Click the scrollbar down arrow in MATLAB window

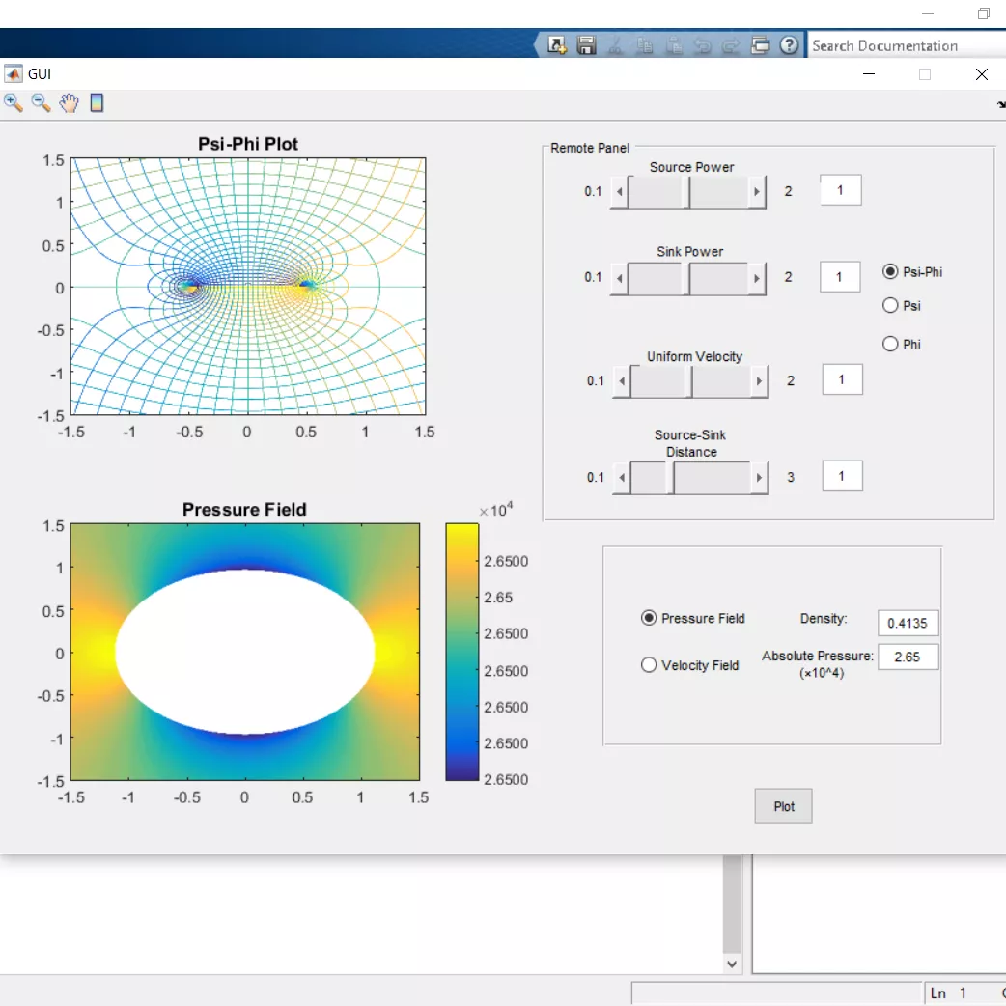732,964
